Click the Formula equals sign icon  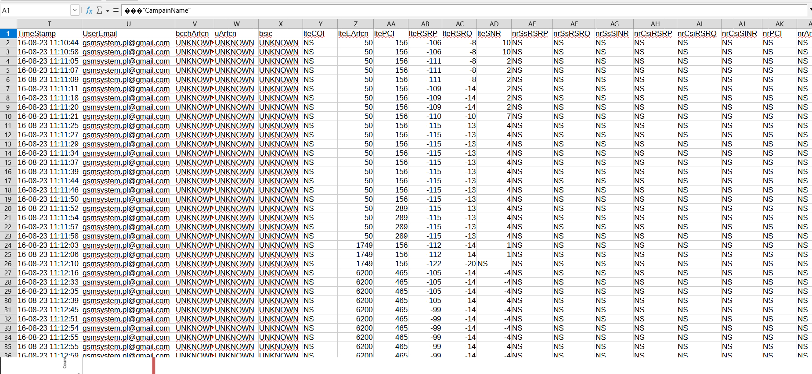(x=116, y=10)
